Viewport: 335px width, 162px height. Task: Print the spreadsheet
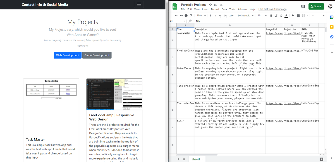coord(186,15)
